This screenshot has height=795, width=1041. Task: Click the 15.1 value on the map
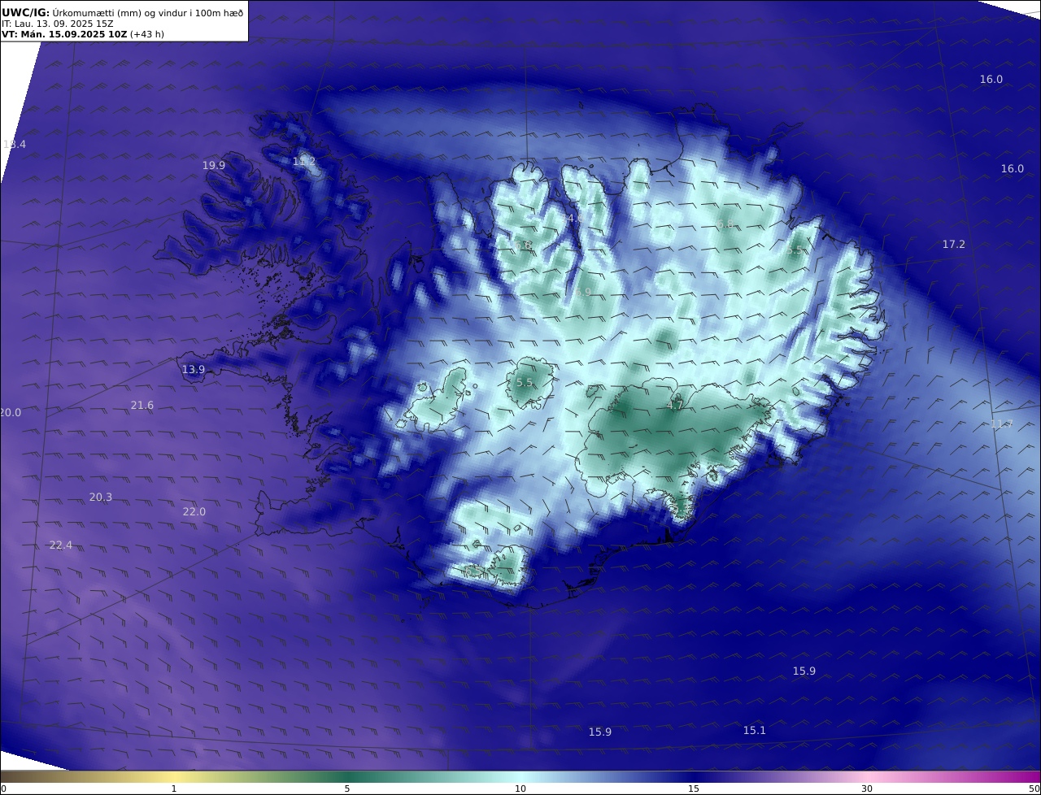point(755,730)
